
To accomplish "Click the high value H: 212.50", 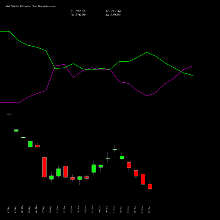I will coord(114,11).
